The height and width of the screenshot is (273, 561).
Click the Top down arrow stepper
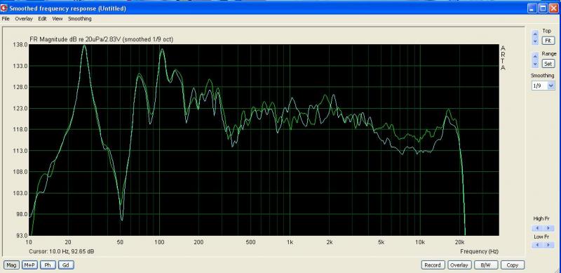point(535,41)
